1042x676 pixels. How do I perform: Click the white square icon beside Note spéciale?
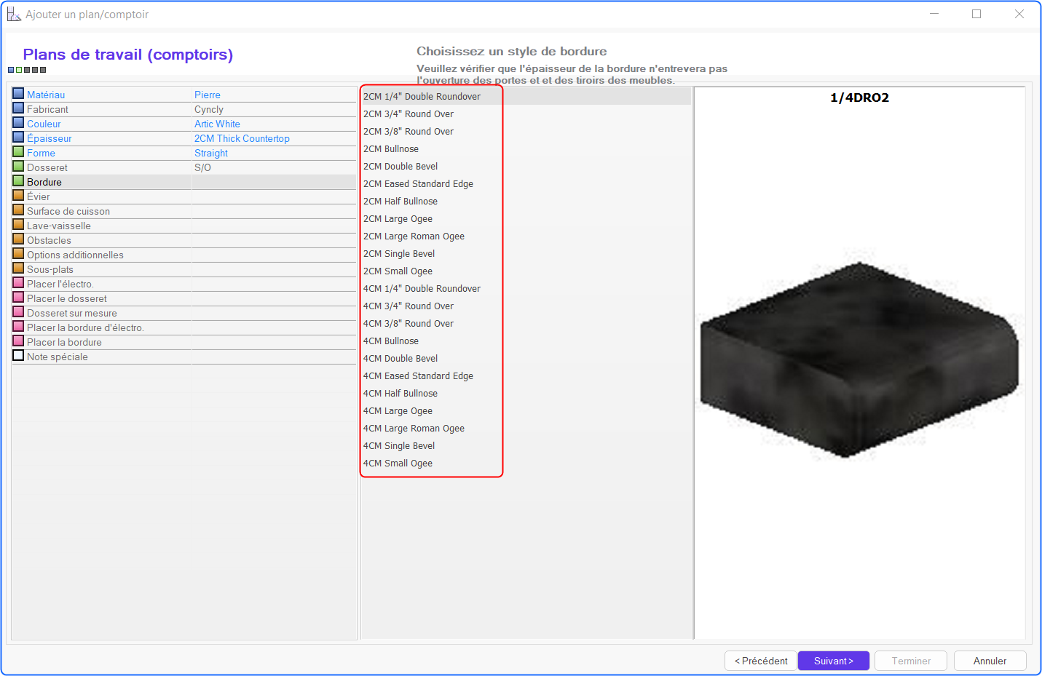coord(18,356)
